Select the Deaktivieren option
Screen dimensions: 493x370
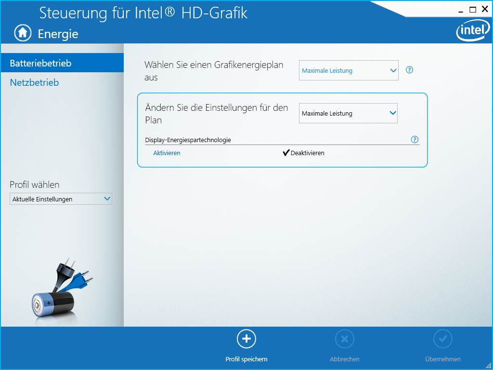(x=307, y=153)
